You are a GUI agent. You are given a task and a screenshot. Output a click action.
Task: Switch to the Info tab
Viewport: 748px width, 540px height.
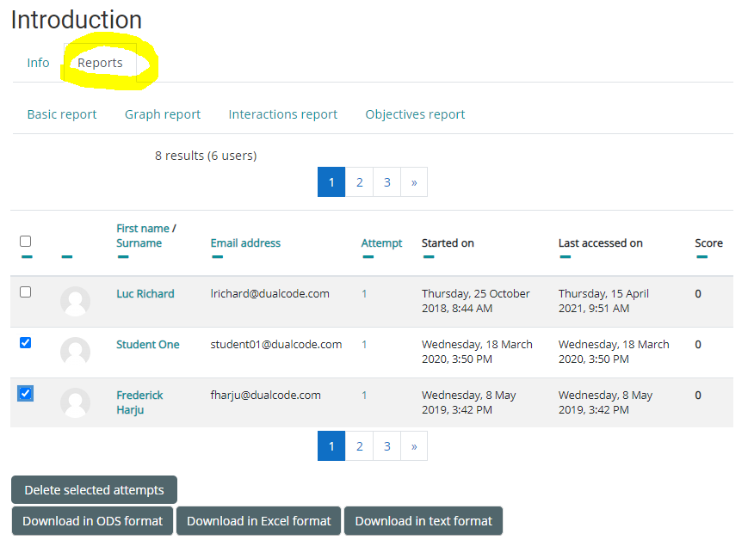tap(38, 63)
